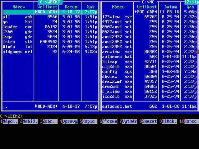Select bitmap.exe in right panel

[x=149, y=62]
